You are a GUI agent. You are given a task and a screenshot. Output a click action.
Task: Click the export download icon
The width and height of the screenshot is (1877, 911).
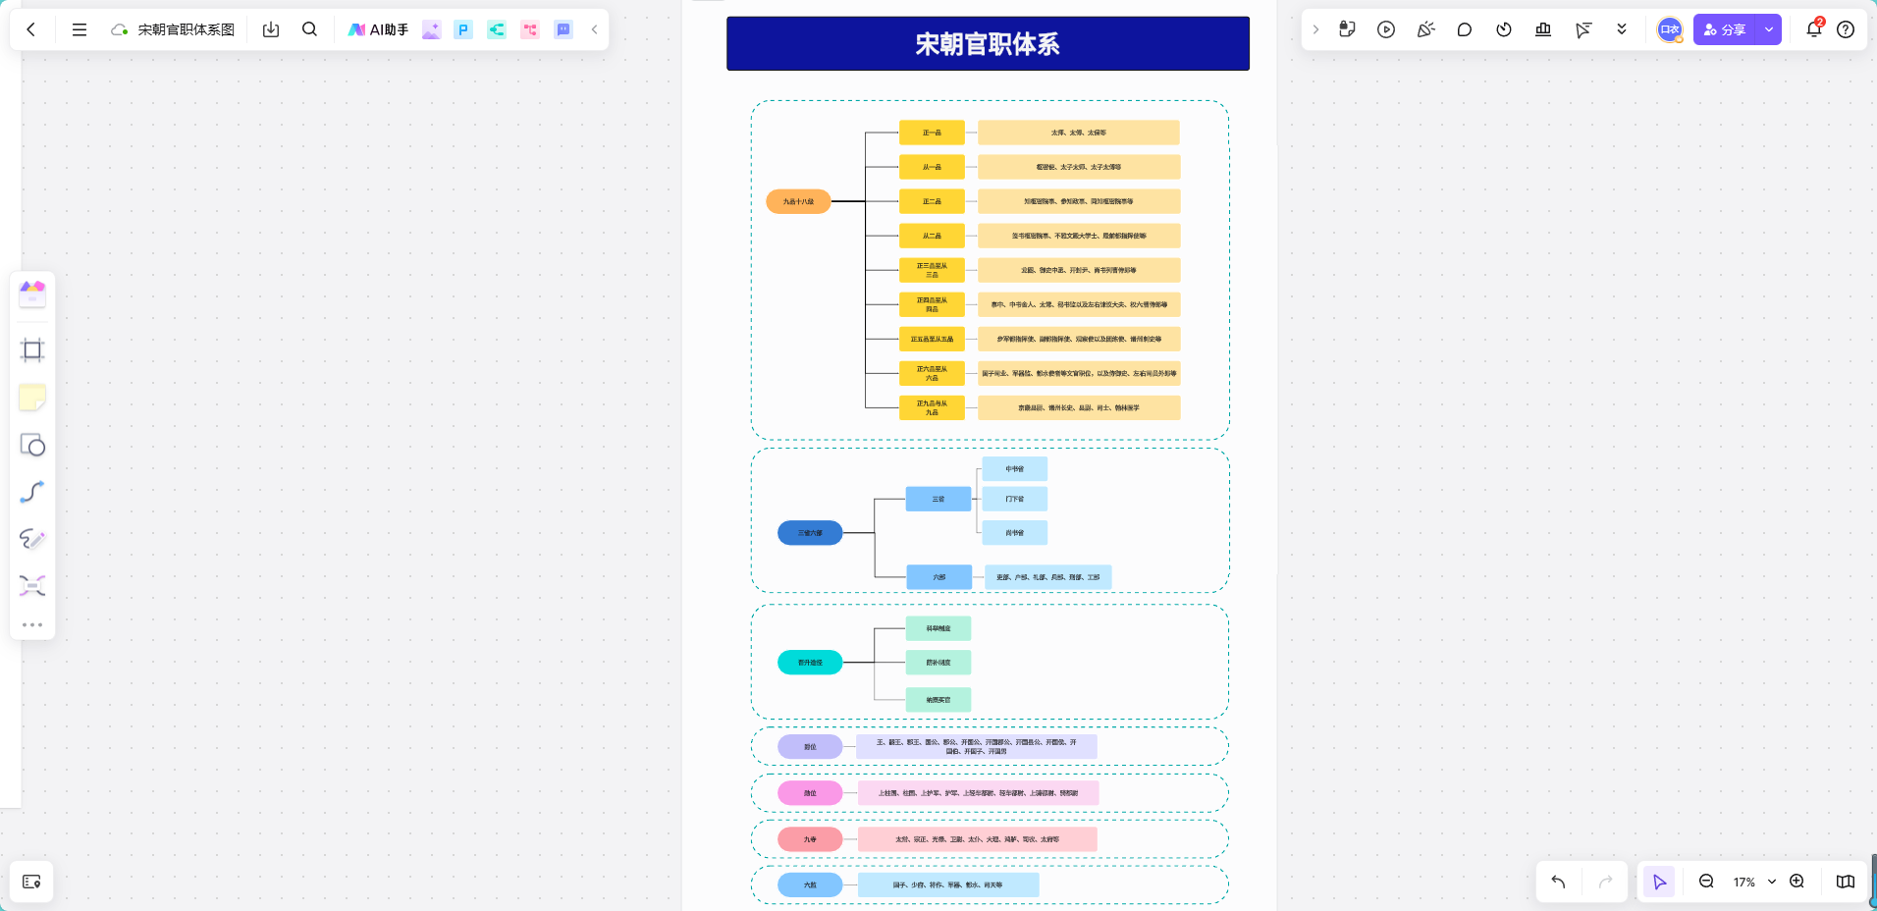[x=271, y=29]
